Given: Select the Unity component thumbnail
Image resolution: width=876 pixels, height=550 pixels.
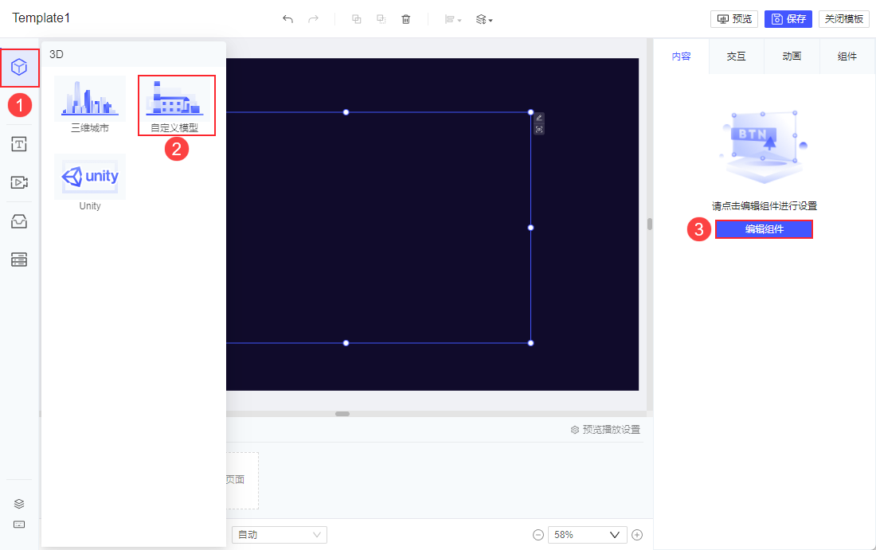Looking at the screenshot, I should [90, 181].
